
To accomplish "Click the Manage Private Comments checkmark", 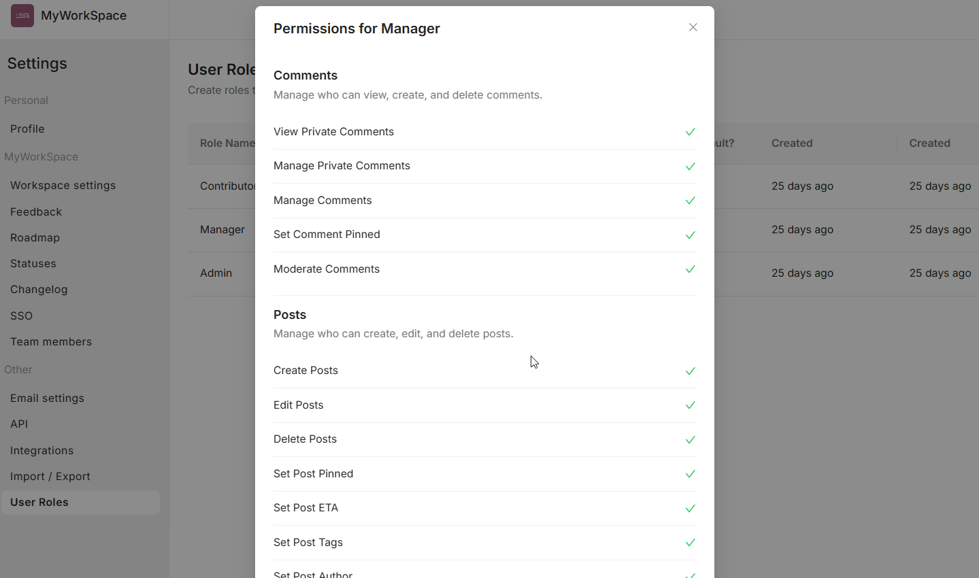I will point(691,166).
